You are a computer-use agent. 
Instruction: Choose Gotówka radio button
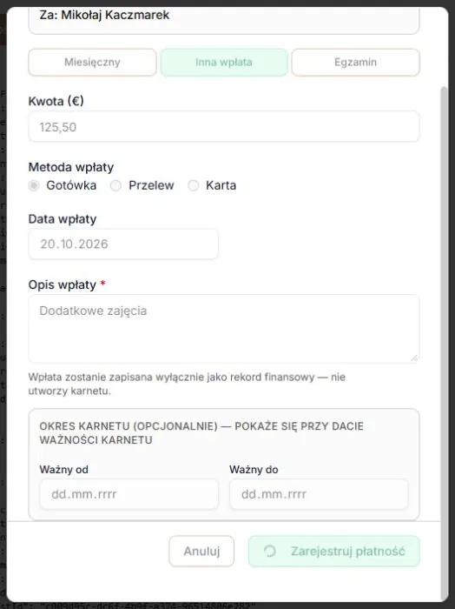pyautogui.click(x=34, y=185)
